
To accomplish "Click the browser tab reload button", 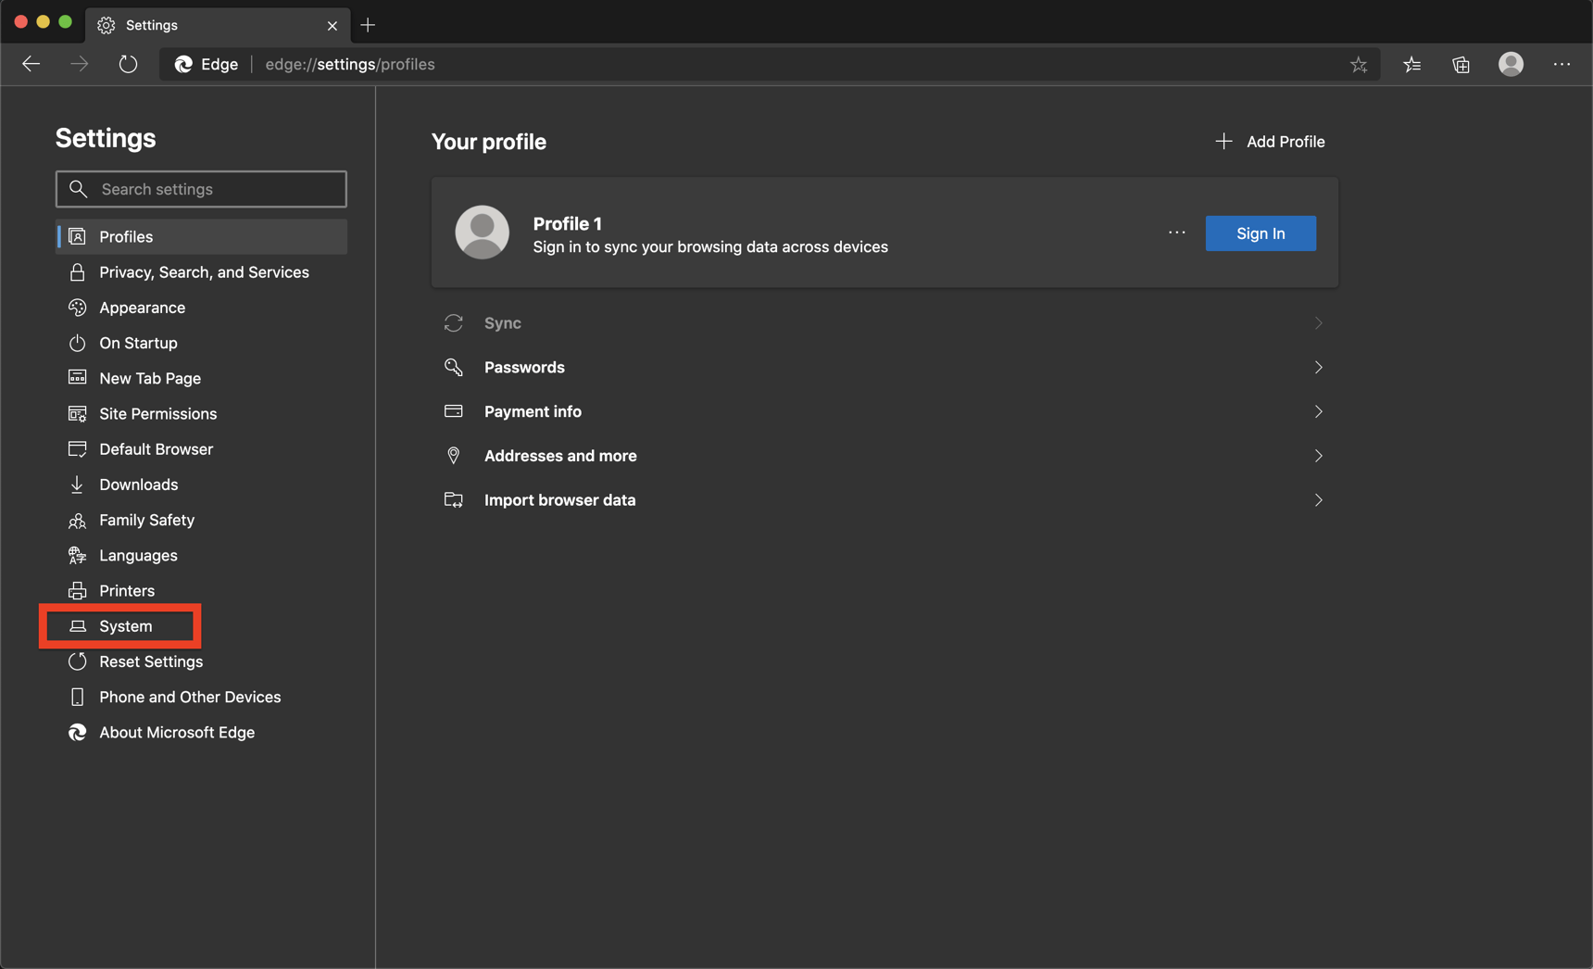I will [x=128, y=64].
